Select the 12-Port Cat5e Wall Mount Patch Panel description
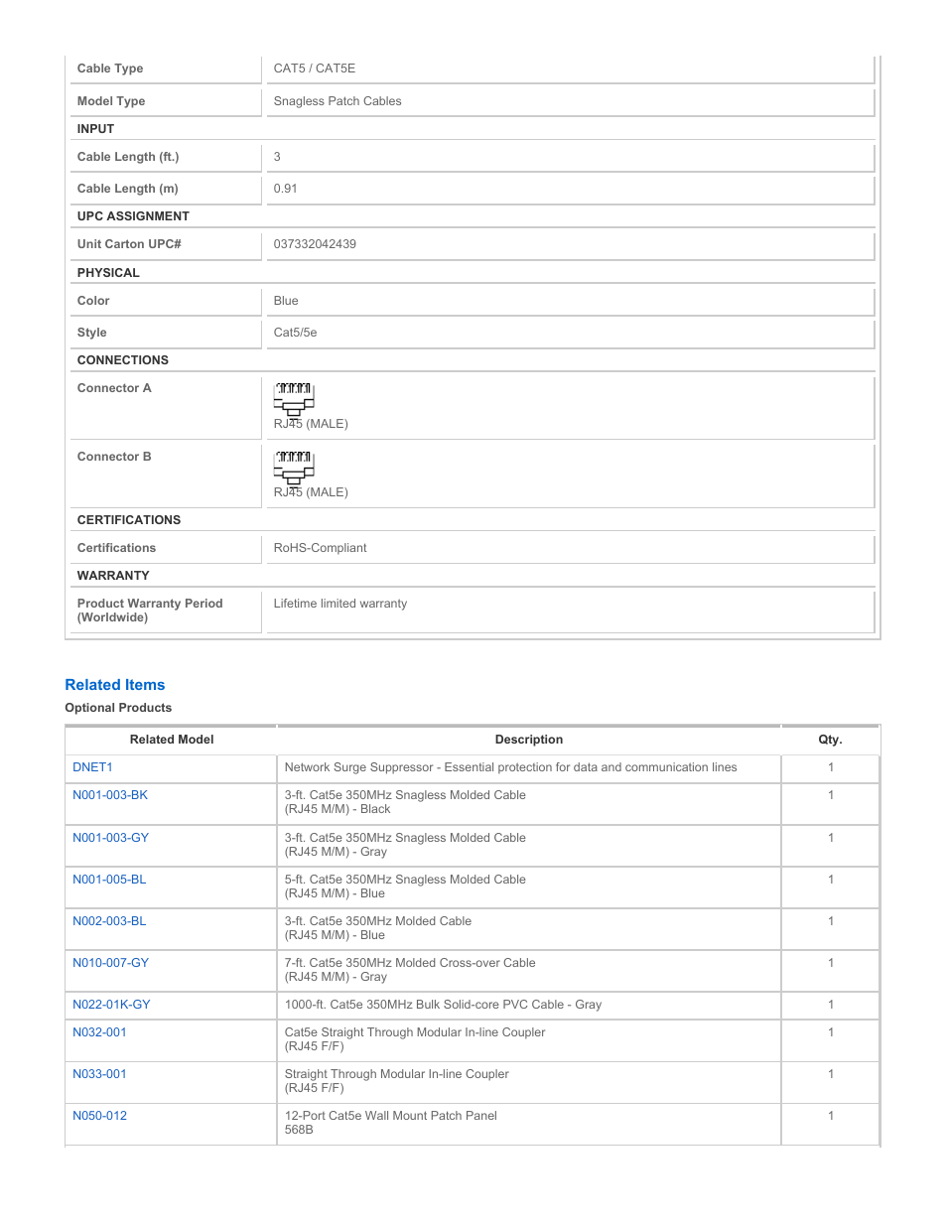The width and height of the screenshot is (947, 1226). [x=390, y=1123]
